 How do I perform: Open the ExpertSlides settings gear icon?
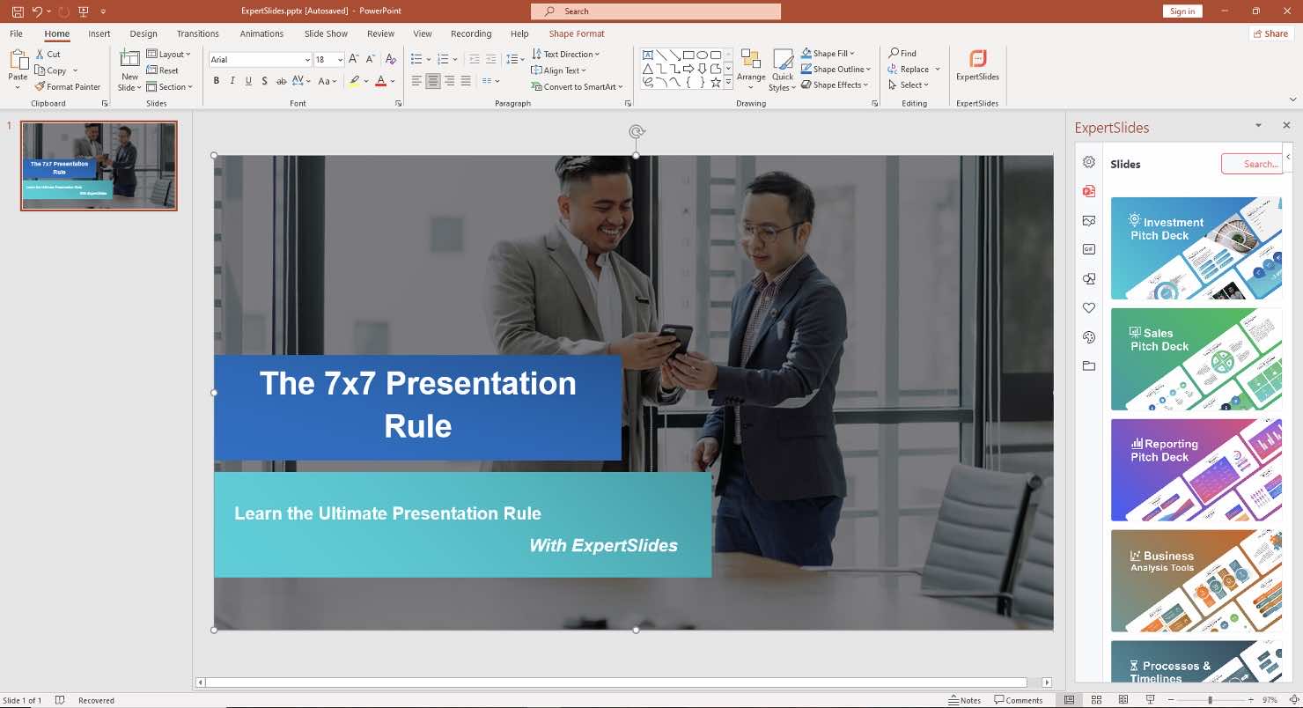coord(1089,162)
